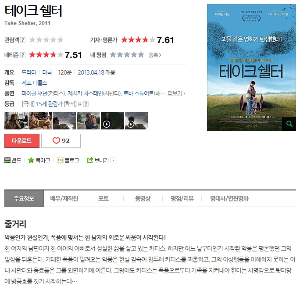Open the 네티즌 rating help question mark
The image size is (300, 290).
pyautogui.click(x=23, y=55)
